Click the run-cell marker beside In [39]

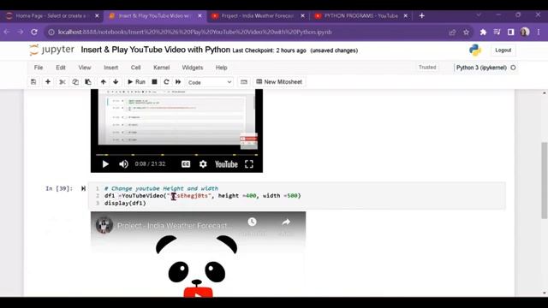point(83,188)
